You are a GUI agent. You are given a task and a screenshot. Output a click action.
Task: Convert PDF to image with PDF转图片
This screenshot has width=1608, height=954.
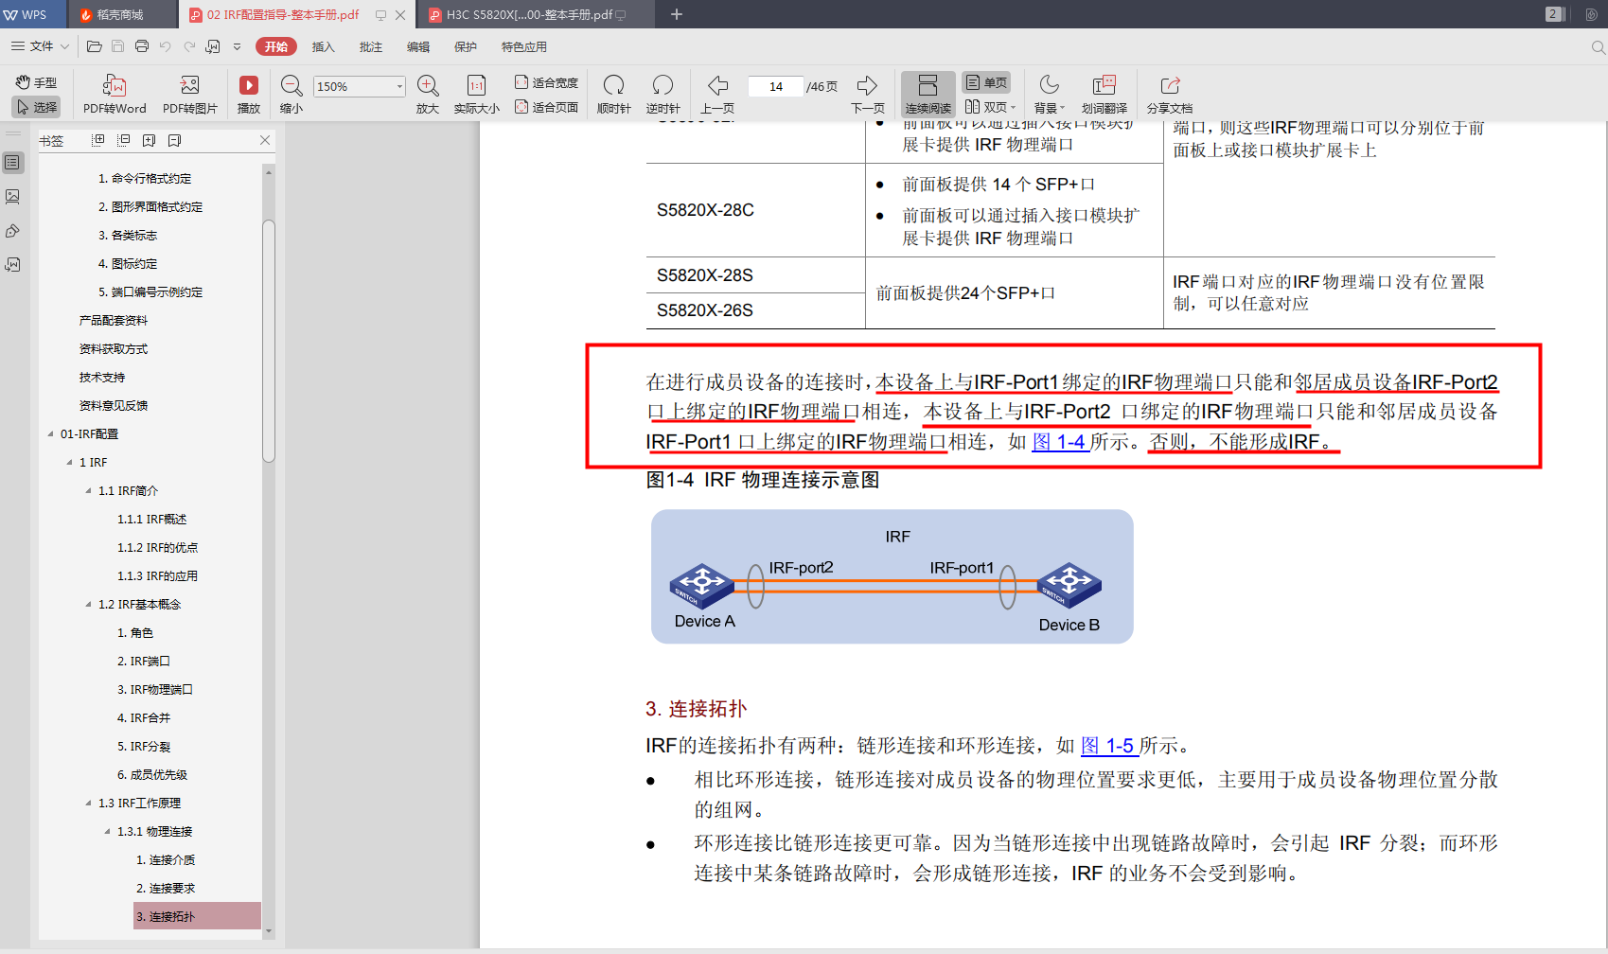(x=190, y=95)
